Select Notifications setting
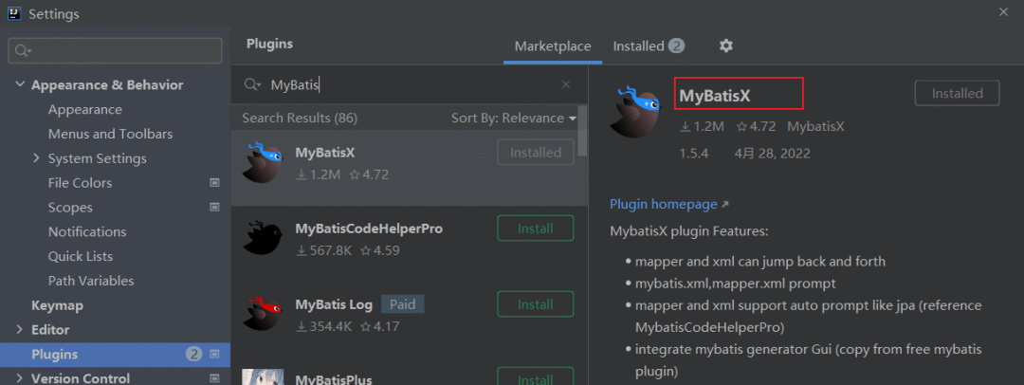 [x=87, y=232]
